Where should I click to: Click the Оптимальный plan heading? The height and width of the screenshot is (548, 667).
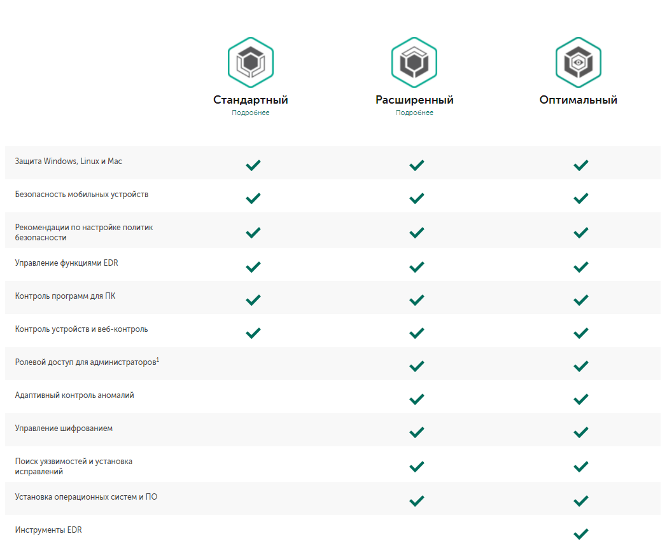coord(579,100)
